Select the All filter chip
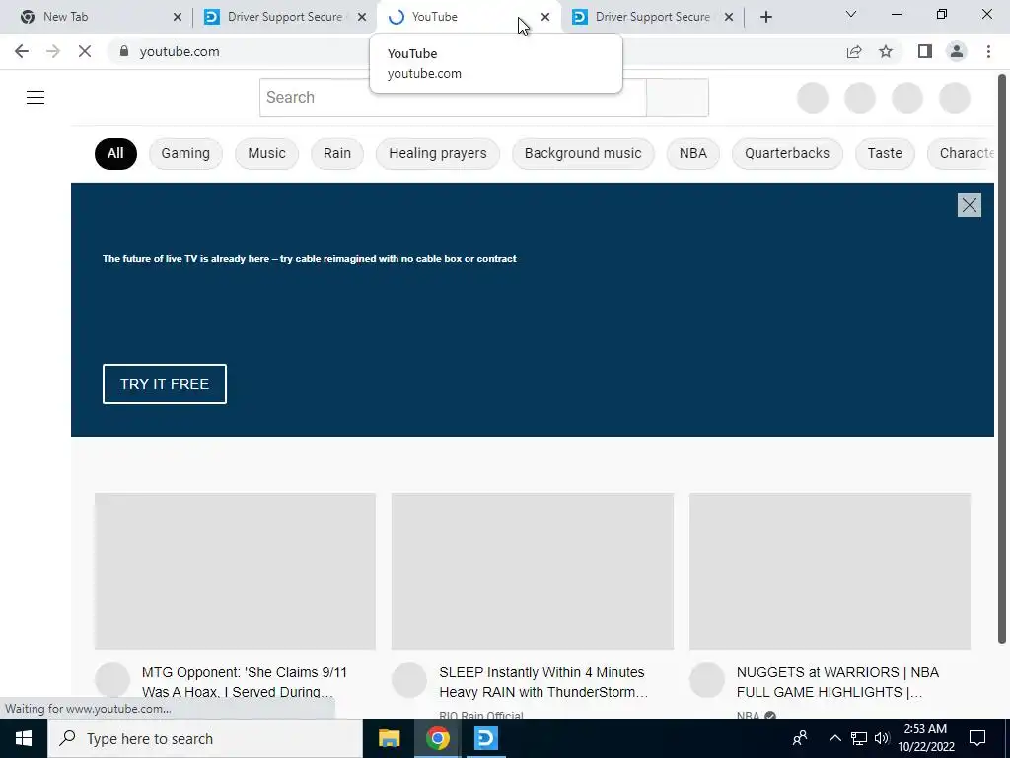This screenshot has height=758, width=1010. (x=115, y=153)
